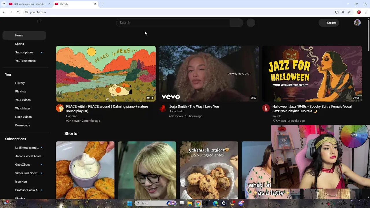The image size is (370, 208).
Task: Click Subscriptions section heading in sidebar
Action: [16, 139]
